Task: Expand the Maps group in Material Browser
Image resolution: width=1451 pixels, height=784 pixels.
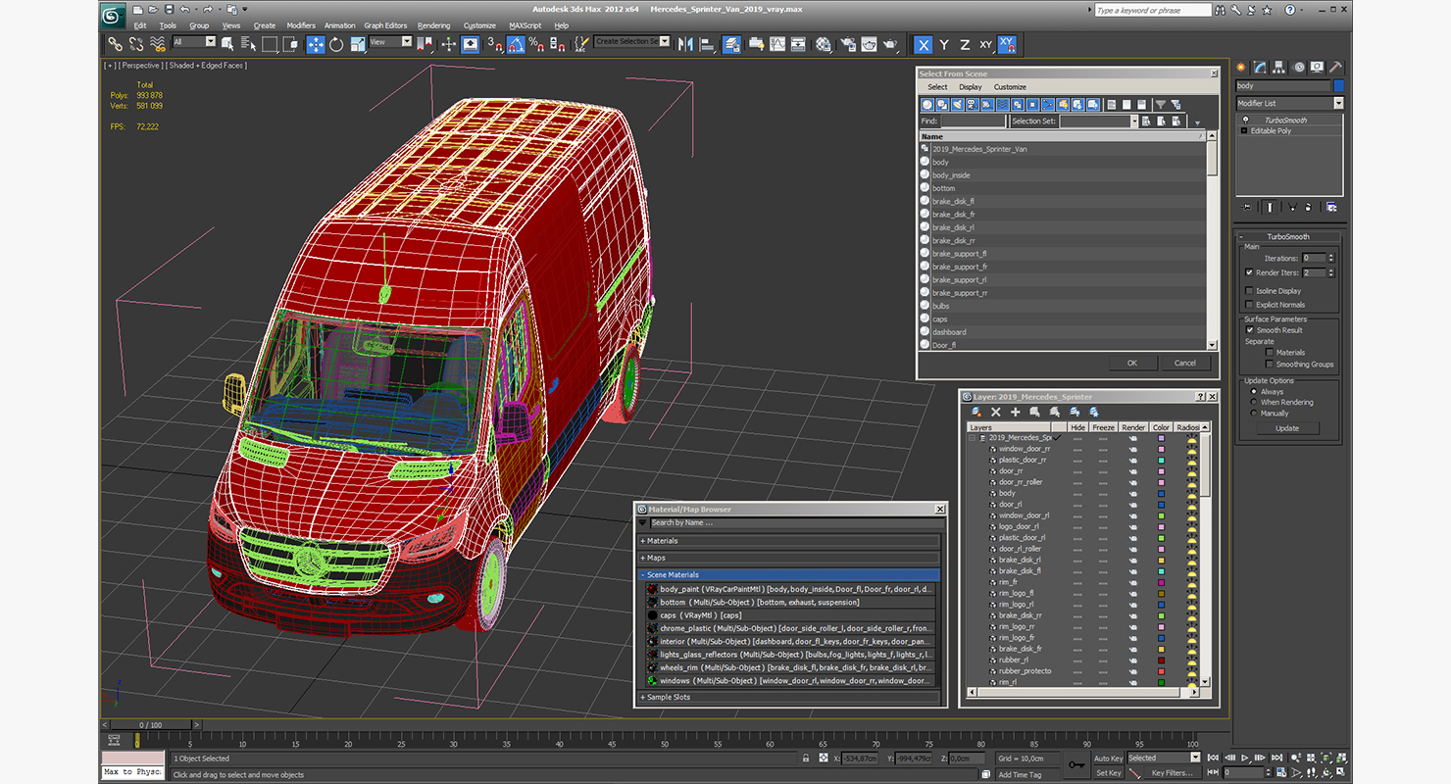Action: 789,558
